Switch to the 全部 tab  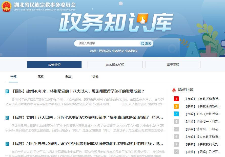[x=13, y=77]
